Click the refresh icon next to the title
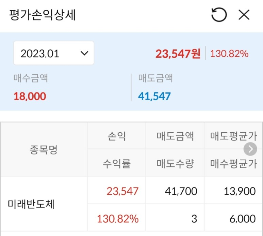 click(x=219, y=15)
